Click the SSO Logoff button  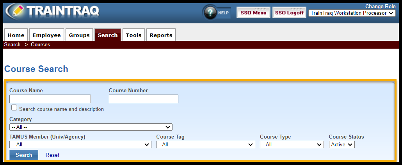(289, 13)
